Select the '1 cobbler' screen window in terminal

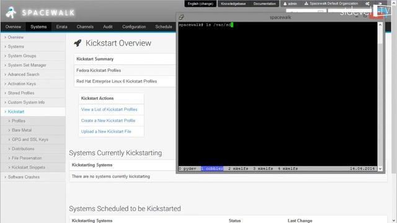tap(212, 168)
